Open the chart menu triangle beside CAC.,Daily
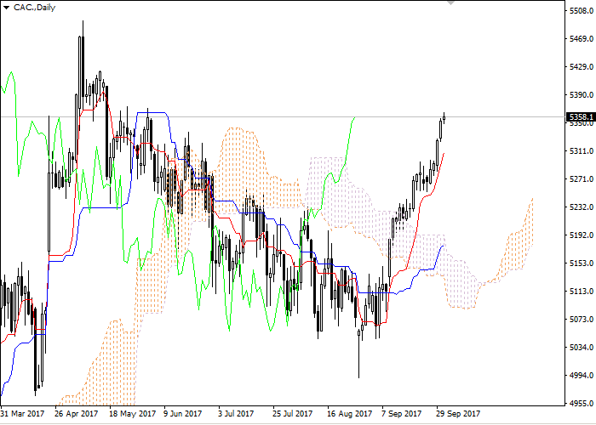The width and height of the screenshot is (596, 425). point(6,8)
